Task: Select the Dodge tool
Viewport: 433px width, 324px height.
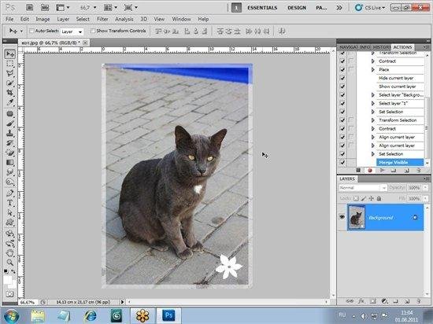Action: tap(10, 182)
